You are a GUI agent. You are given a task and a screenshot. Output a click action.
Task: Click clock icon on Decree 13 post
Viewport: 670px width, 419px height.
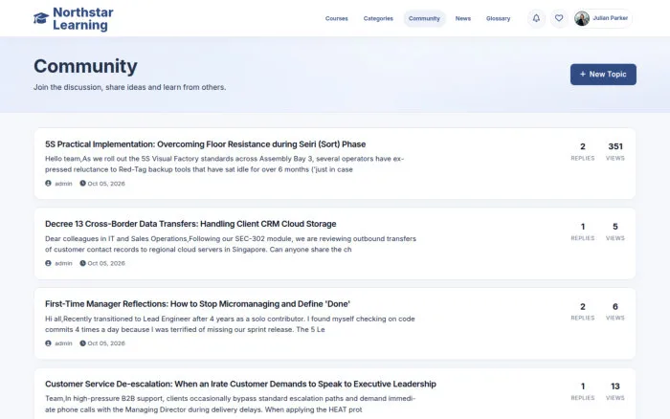point(82,263)
